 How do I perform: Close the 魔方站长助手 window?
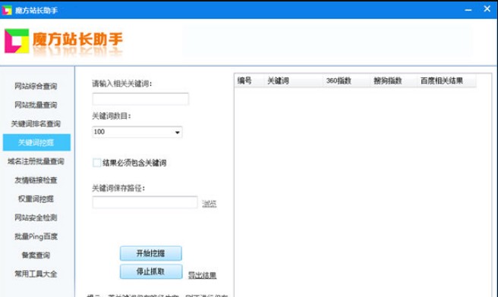click(x=487, y=9)
